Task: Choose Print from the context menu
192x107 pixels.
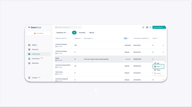Action: pyautogui.click(x=158, y=67)
